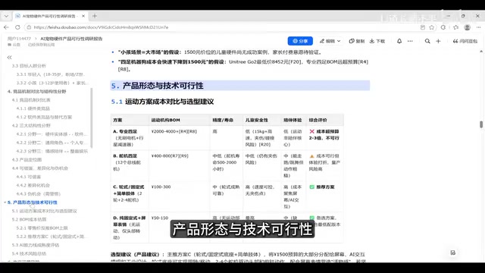This screenshot has height=273, width=485.
Task: Jump to outline item 5.3 AI能力线成熟度评估
Action: click(36, 245)
